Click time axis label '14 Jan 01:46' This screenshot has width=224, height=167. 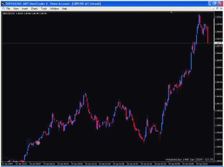[x=119, y=164]
